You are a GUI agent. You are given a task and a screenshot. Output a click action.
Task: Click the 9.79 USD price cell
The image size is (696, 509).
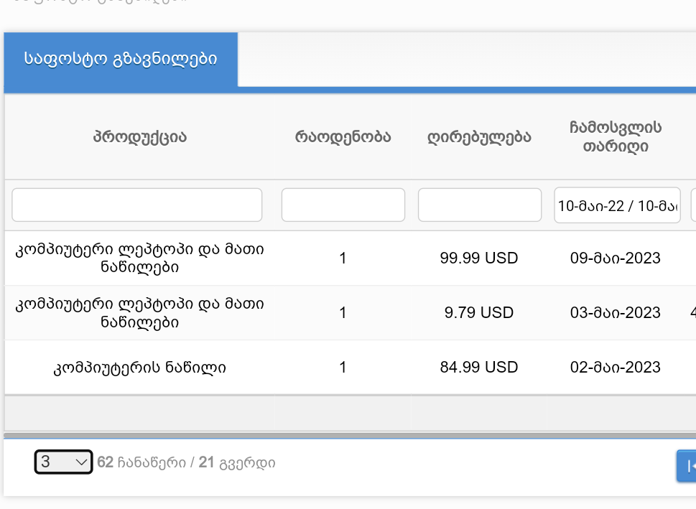click(x=478, y=313)
